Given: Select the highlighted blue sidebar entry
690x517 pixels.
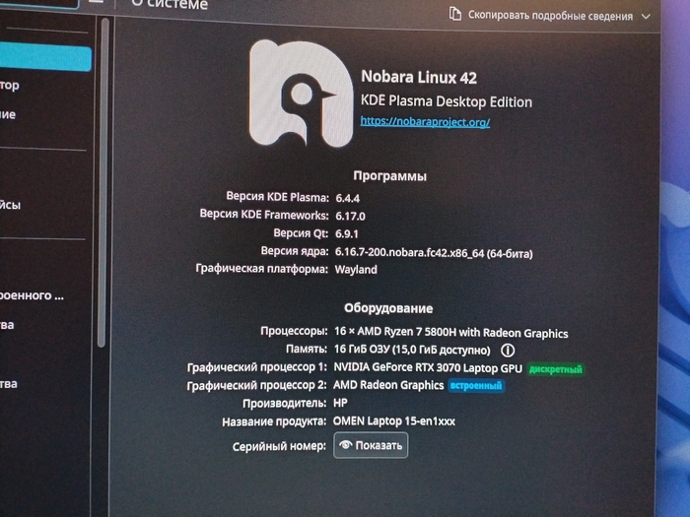Looking at the screenshot, I should click(44, 58).
